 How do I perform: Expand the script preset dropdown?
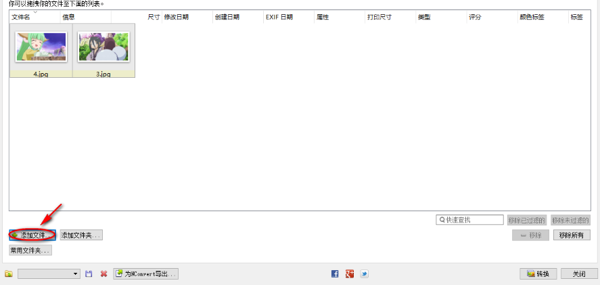tap(76, 274)
